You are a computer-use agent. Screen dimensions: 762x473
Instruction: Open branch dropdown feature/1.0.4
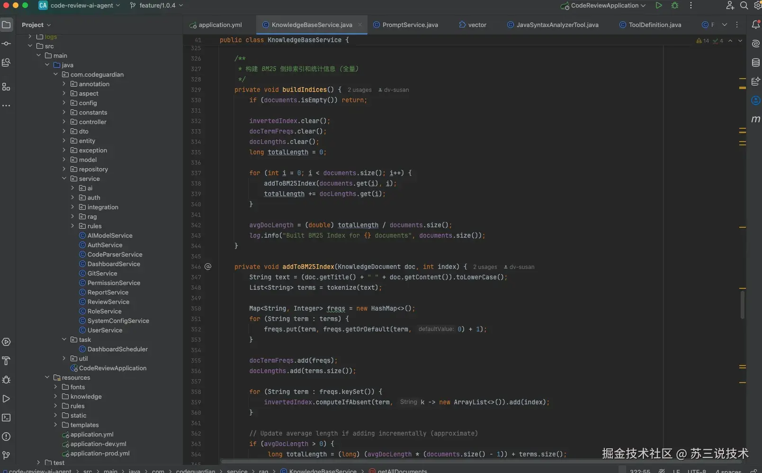tap(156, 5)
